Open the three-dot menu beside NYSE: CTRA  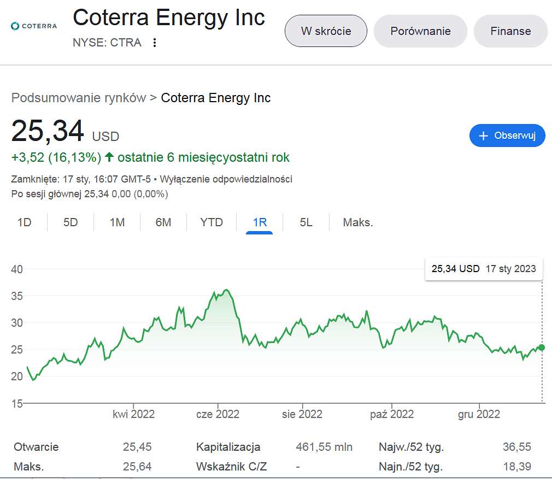coord(155,43)
